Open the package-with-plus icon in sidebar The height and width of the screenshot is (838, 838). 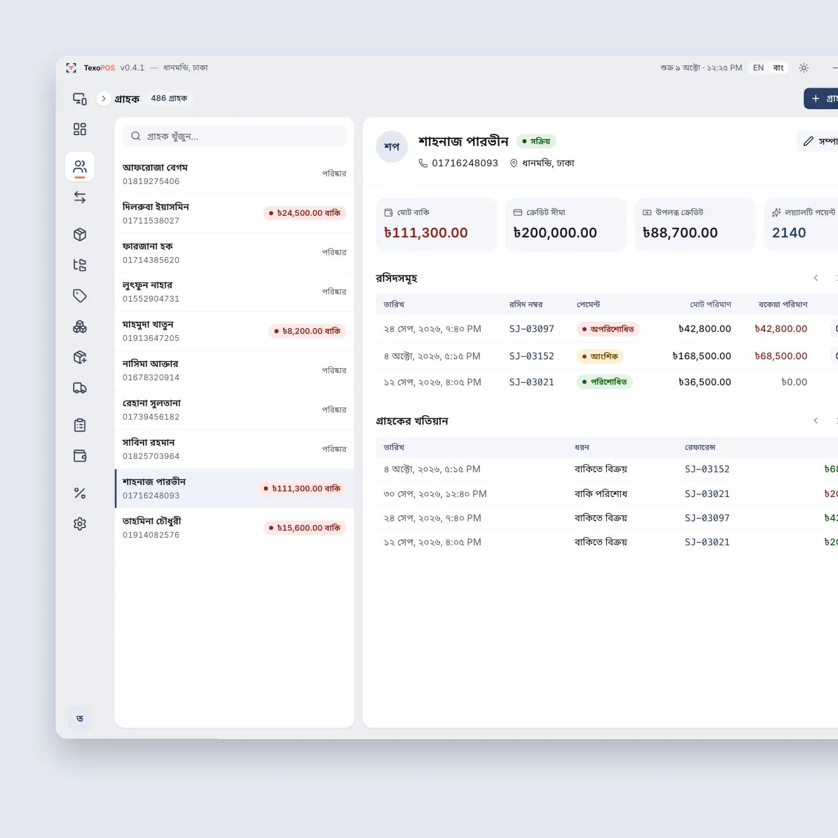[x=80, y=357]
